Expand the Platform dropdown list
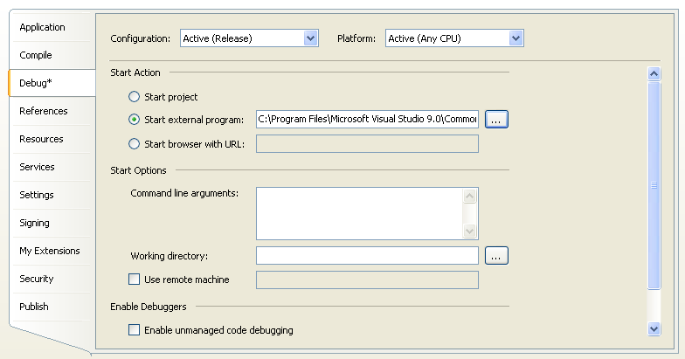 [515, 38]
